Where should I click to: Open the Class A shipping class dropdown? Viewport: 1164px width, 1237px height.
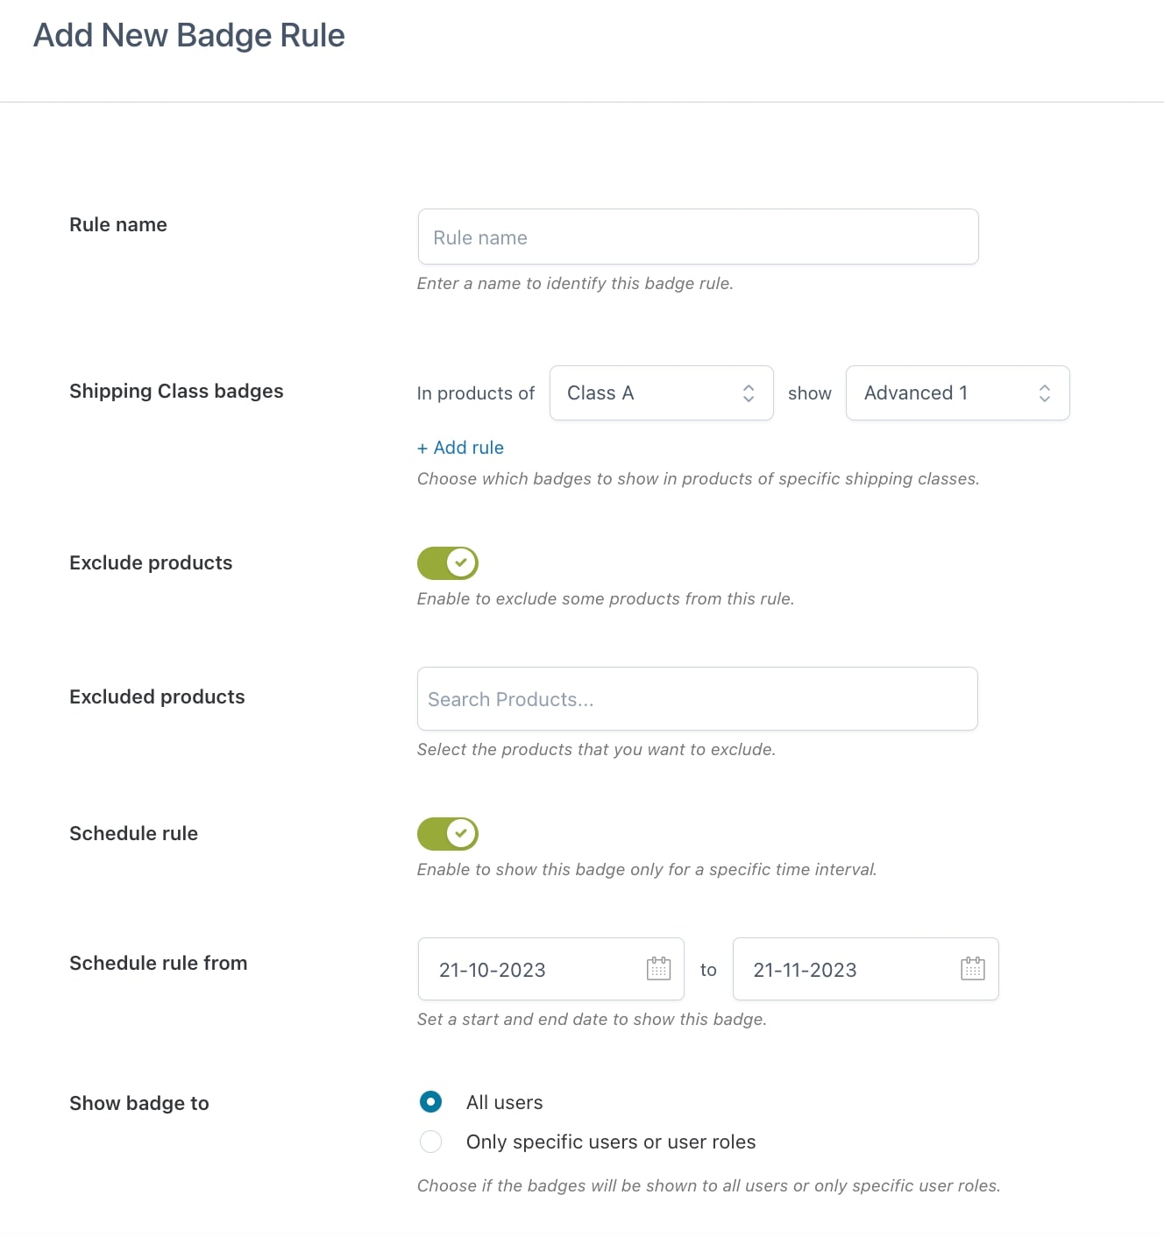tap(662, 393)
